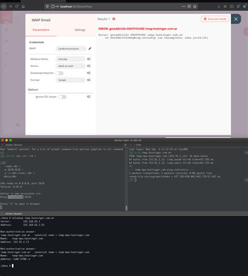Image resolution: width=248 pixels, height=276 pixels.
Task: Run the Execute Node button
Action: point(215,19)
